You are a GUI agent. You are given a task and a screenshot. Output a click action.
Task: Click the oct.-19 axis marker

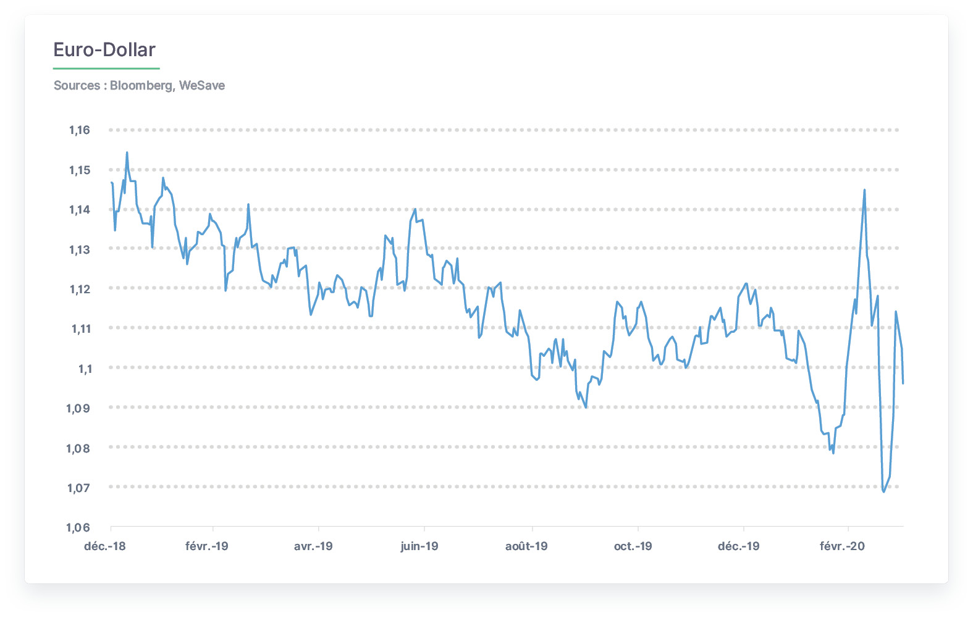point(633,546)
